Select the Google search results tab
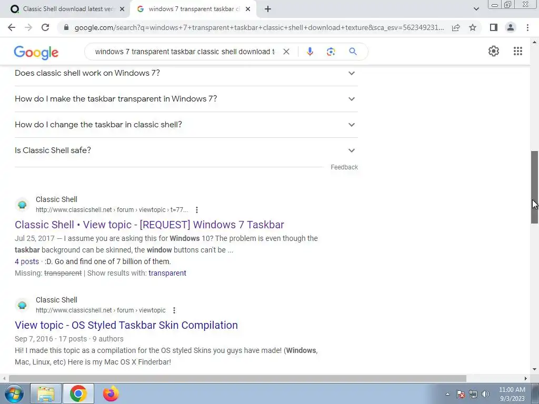Viewport: 539px width, 404px height. coord(193,9)
